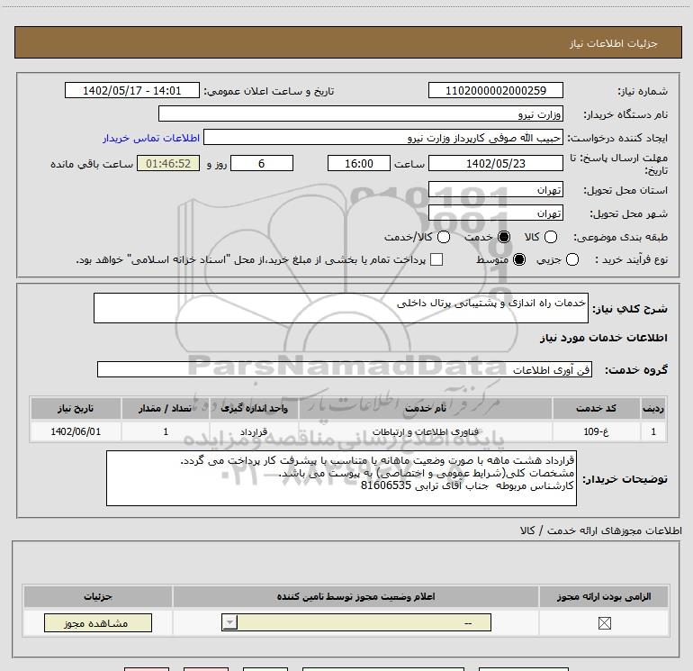Open the license status dropdown arrow
This screenshot has height=671, width=693.
coord(229,622)
